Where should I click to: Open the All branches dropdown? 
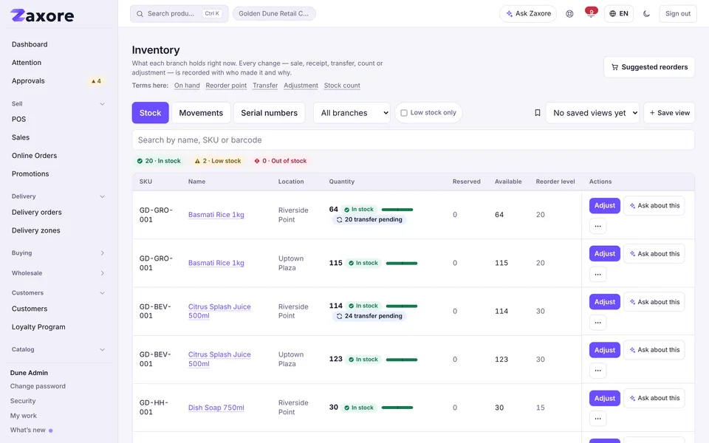coord(352,113)
